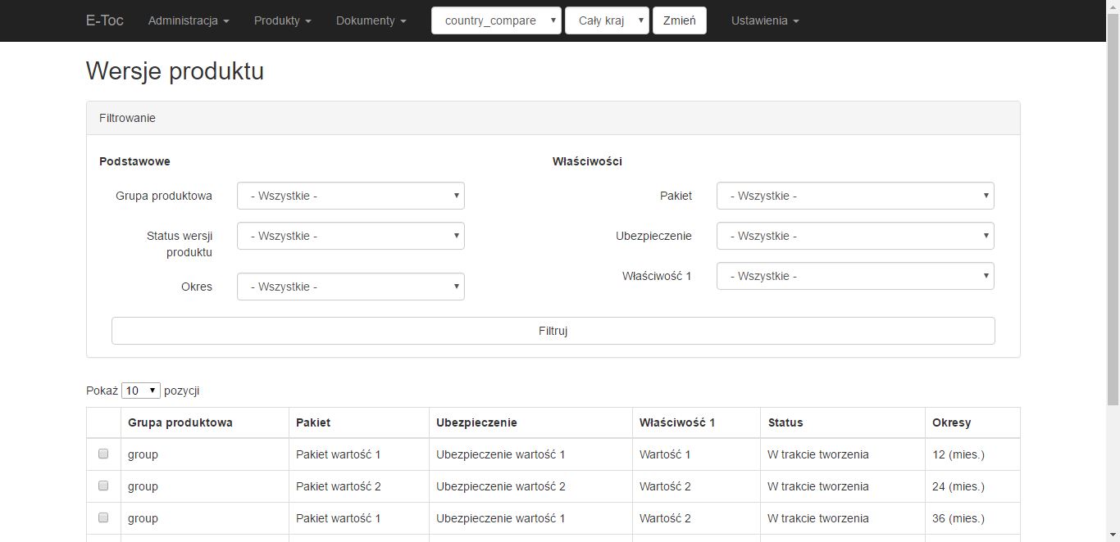
Task: Open the Ubezpieczenie filter dropdown
Action: [855, 236]
